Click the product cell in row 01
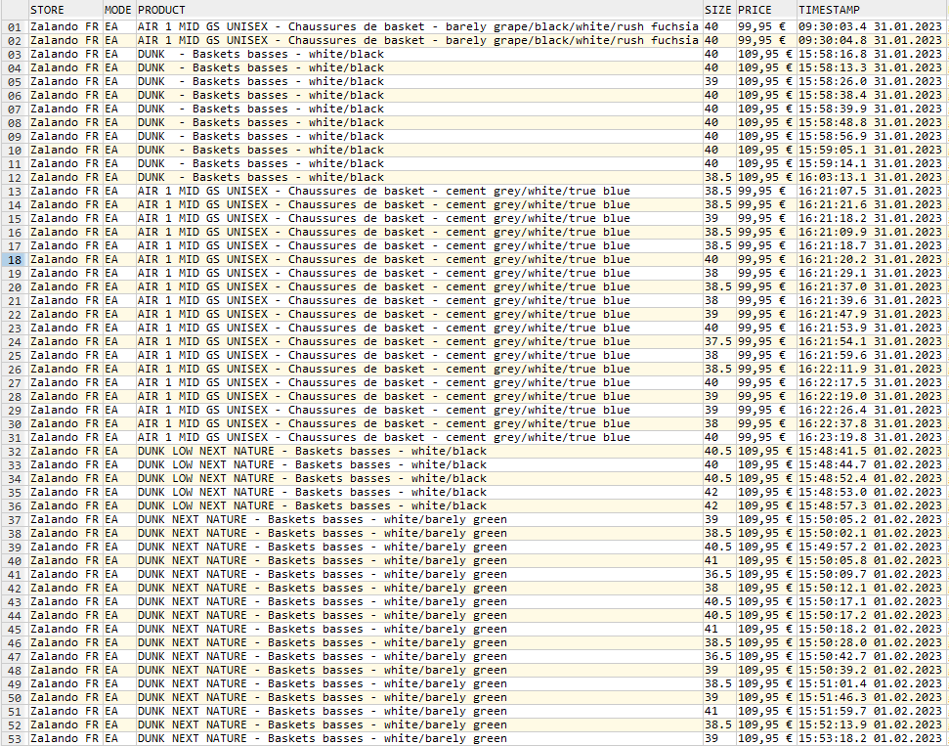 click(418, 26)
